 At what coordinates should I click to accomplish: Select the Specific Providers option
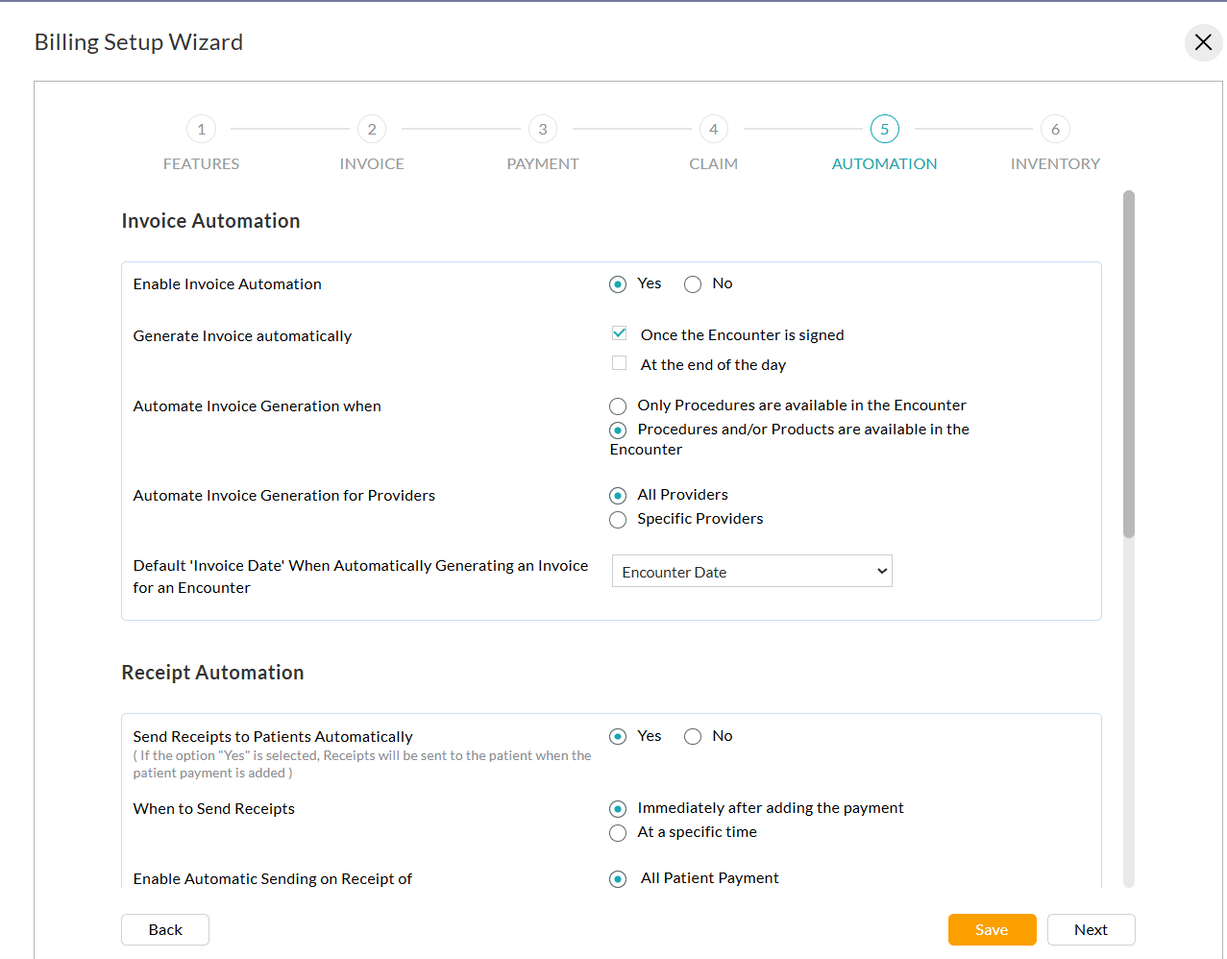[618, 519]
